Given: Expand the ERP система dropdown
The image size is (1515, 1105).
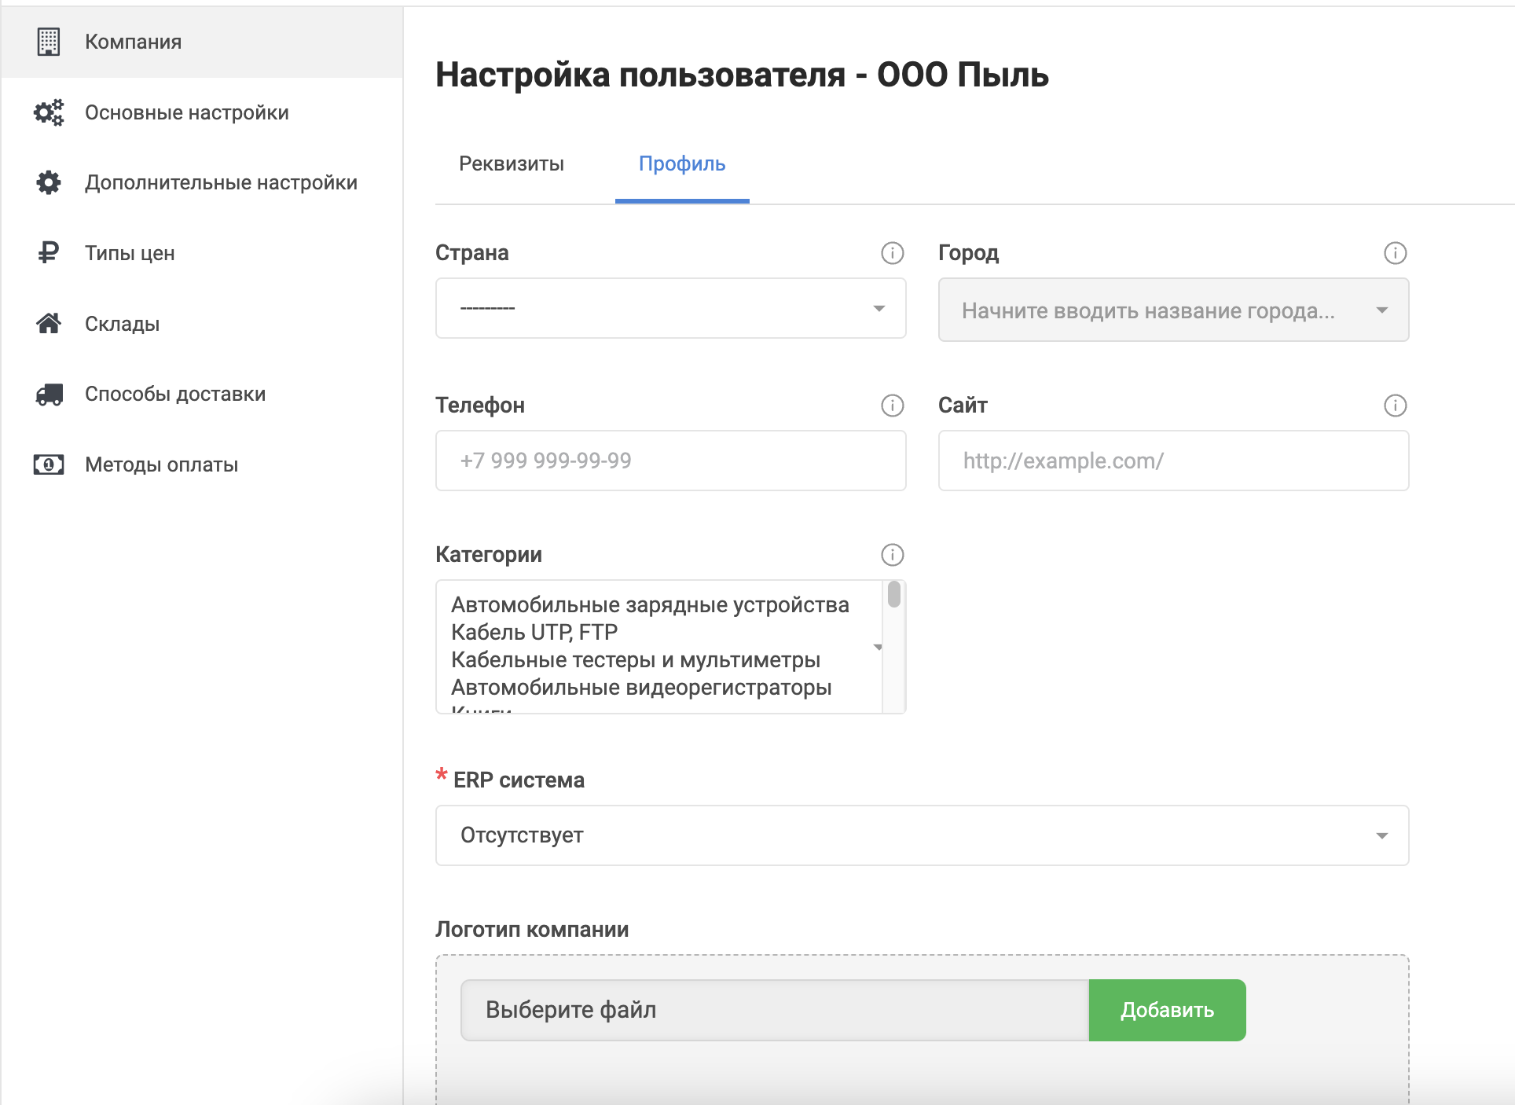Looking at the screenshot, I should click(921, 835).
